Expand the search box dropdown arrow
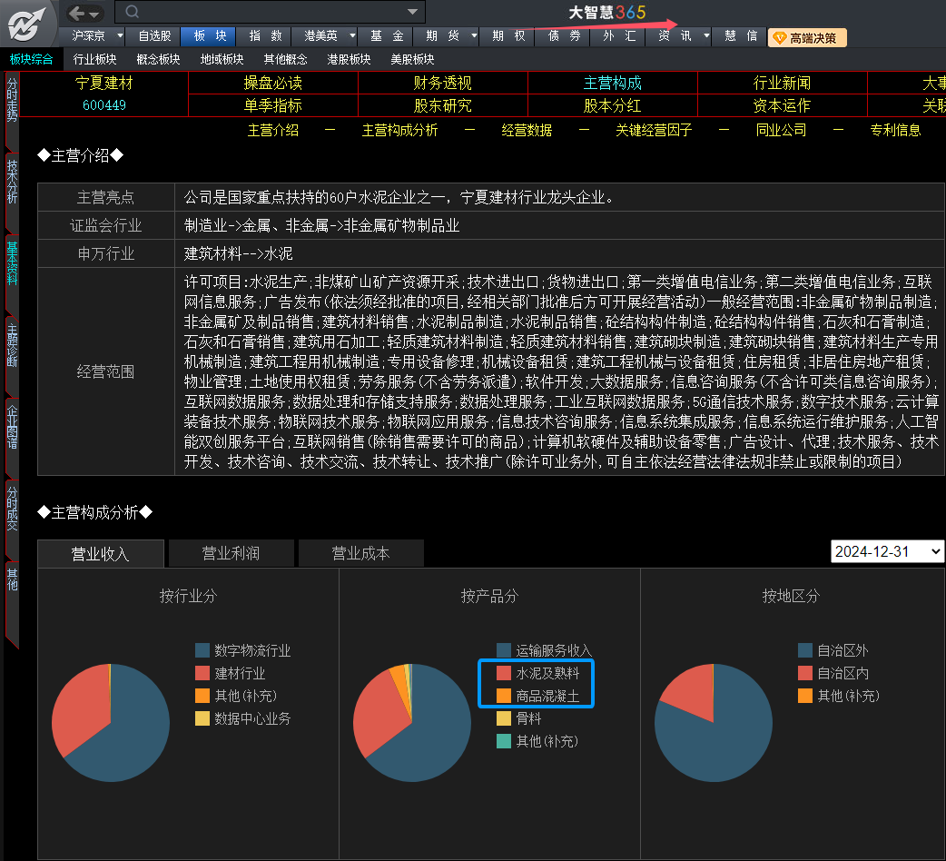 413,12
